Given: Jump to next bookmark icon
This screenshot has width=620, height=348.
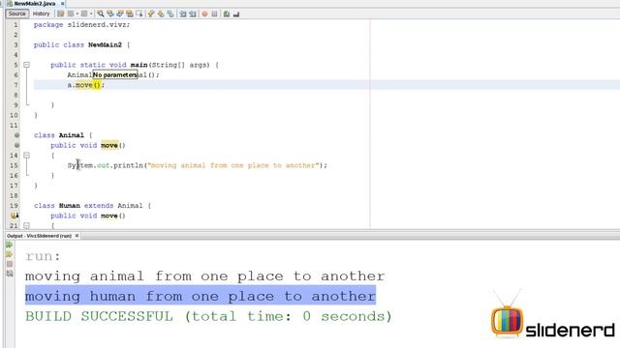Looking at the screenshot, I should pos(161,14).
